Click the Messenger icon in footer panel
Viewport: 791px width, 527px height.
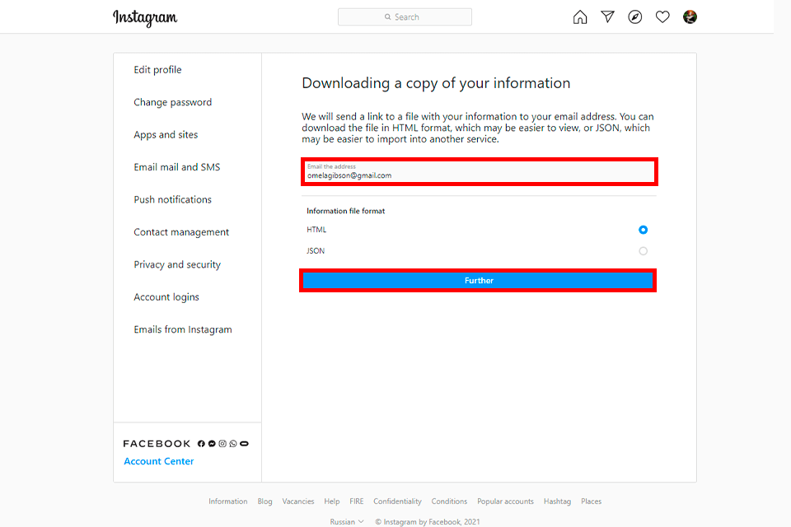click(212, 444)
